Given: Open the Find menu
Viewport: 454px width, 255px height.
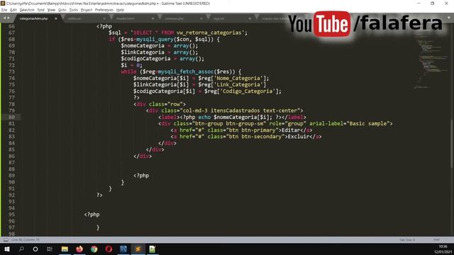Looking at the screenshot, I should click(x=40, y=10).
